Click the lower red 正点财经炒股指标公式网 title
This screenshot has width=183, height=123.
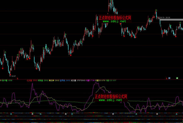pyautogui.click(x=111, y=96)
